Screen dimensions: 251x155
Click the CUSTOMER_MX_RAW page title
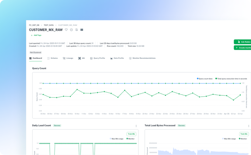(46, 30)
